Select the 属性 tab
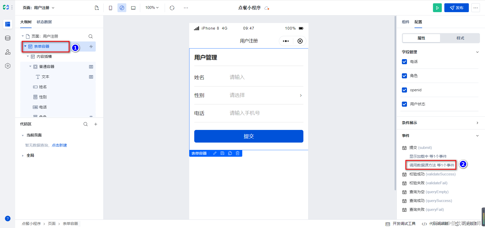 pyautogui.click(x=421, y=38)
